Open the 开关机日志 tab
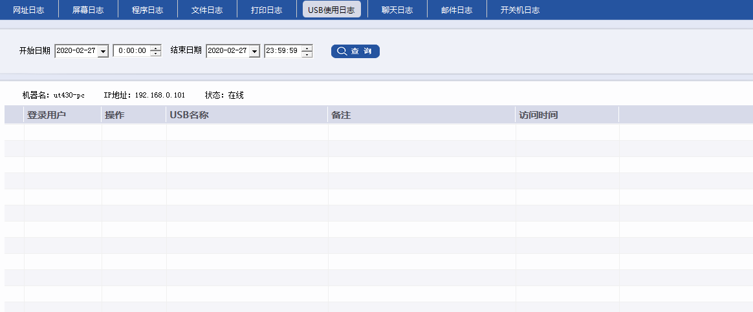This screenshot has height=312, width=753. (520, 10)
